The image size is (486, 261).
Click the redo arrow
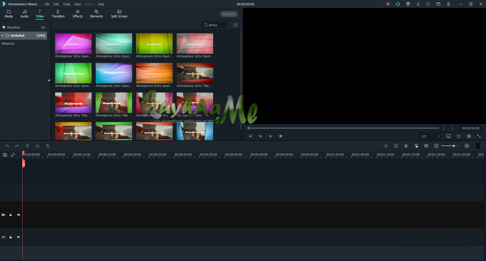click(17, 146)
